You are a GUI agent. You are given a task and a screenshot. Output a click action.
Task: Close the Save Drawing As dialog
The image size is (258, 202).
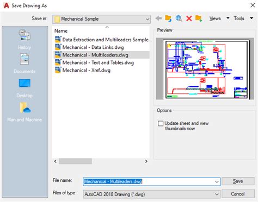[x=253, y=5]
